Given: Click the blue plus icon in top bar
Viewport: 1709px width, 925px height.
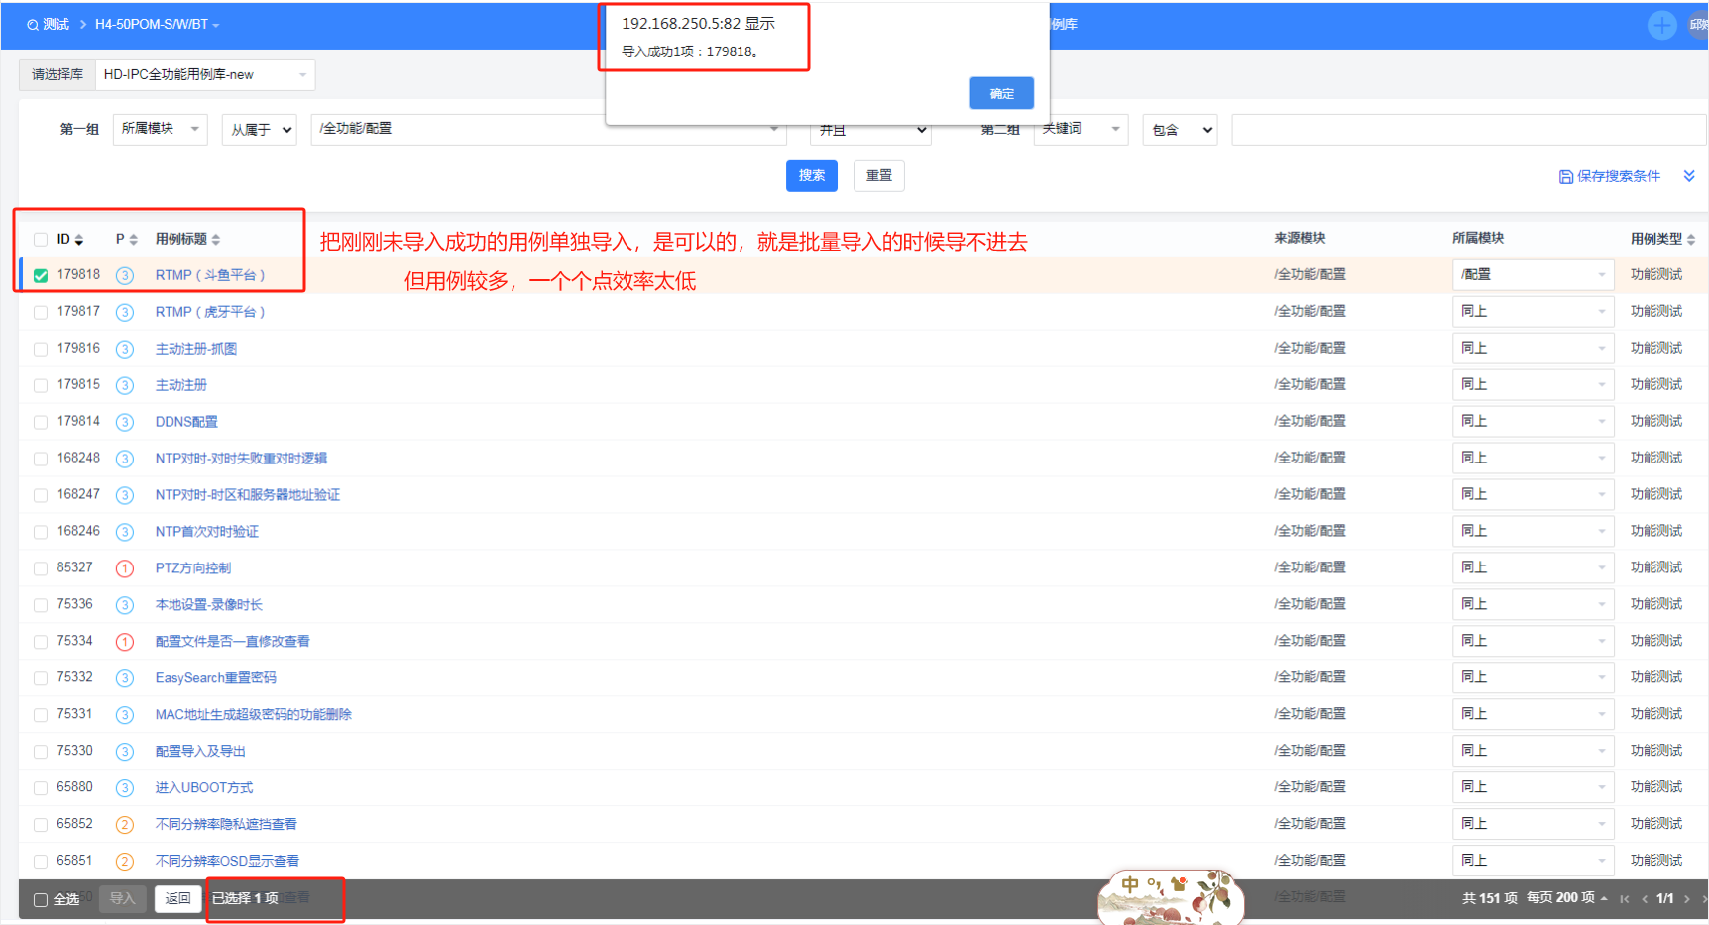Looking at the screenshot, I should point(1662,25).
